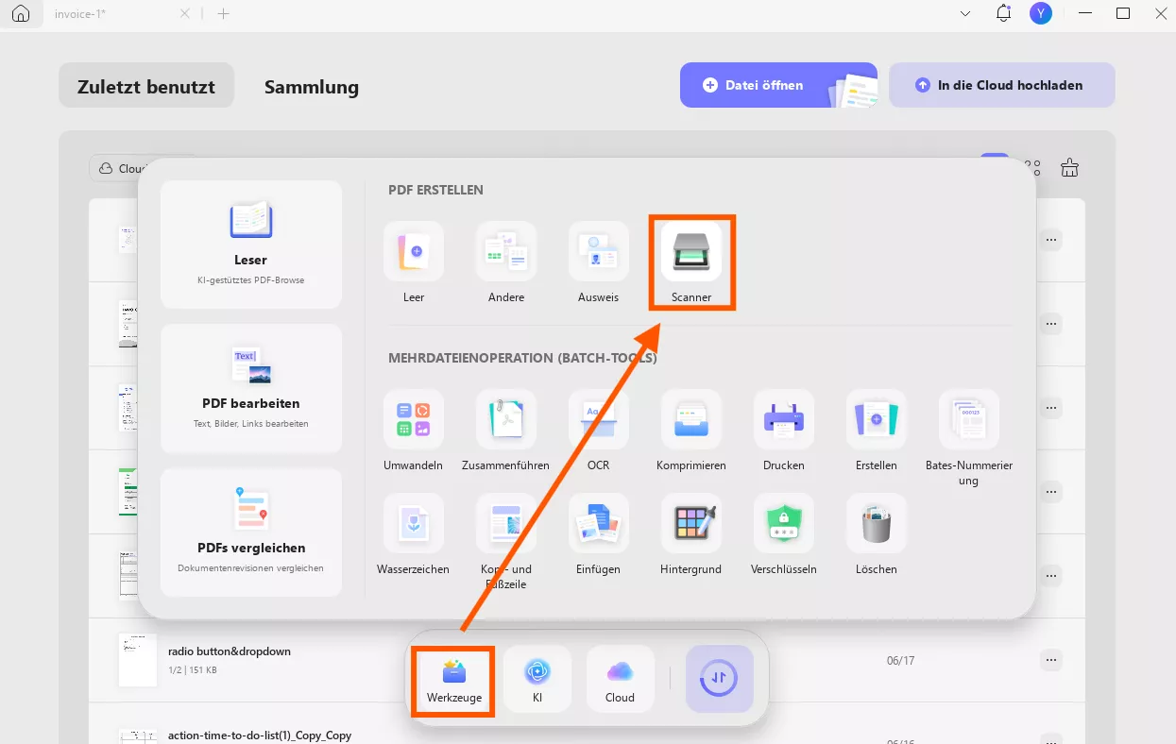1176x744 pixels.
Task: Click the Datei öffnen button
Action: (778, 85)
